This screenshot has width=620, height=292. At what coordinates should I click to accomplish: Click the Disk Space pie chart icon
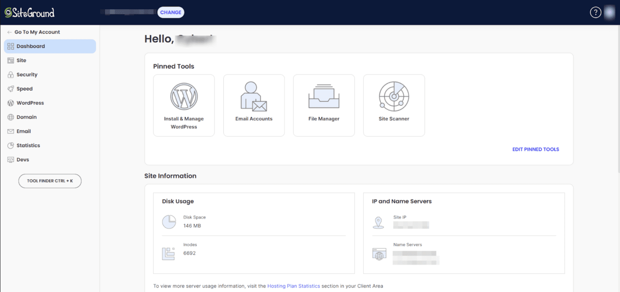point(169,222)
